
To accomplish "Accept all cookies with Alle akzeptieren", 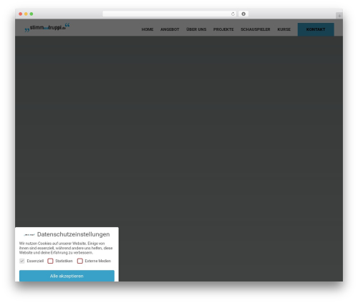I will [x=67, y=276].
